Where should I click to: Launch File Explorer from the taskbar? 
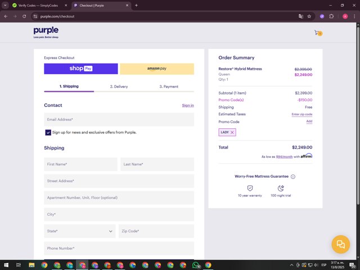31,265
